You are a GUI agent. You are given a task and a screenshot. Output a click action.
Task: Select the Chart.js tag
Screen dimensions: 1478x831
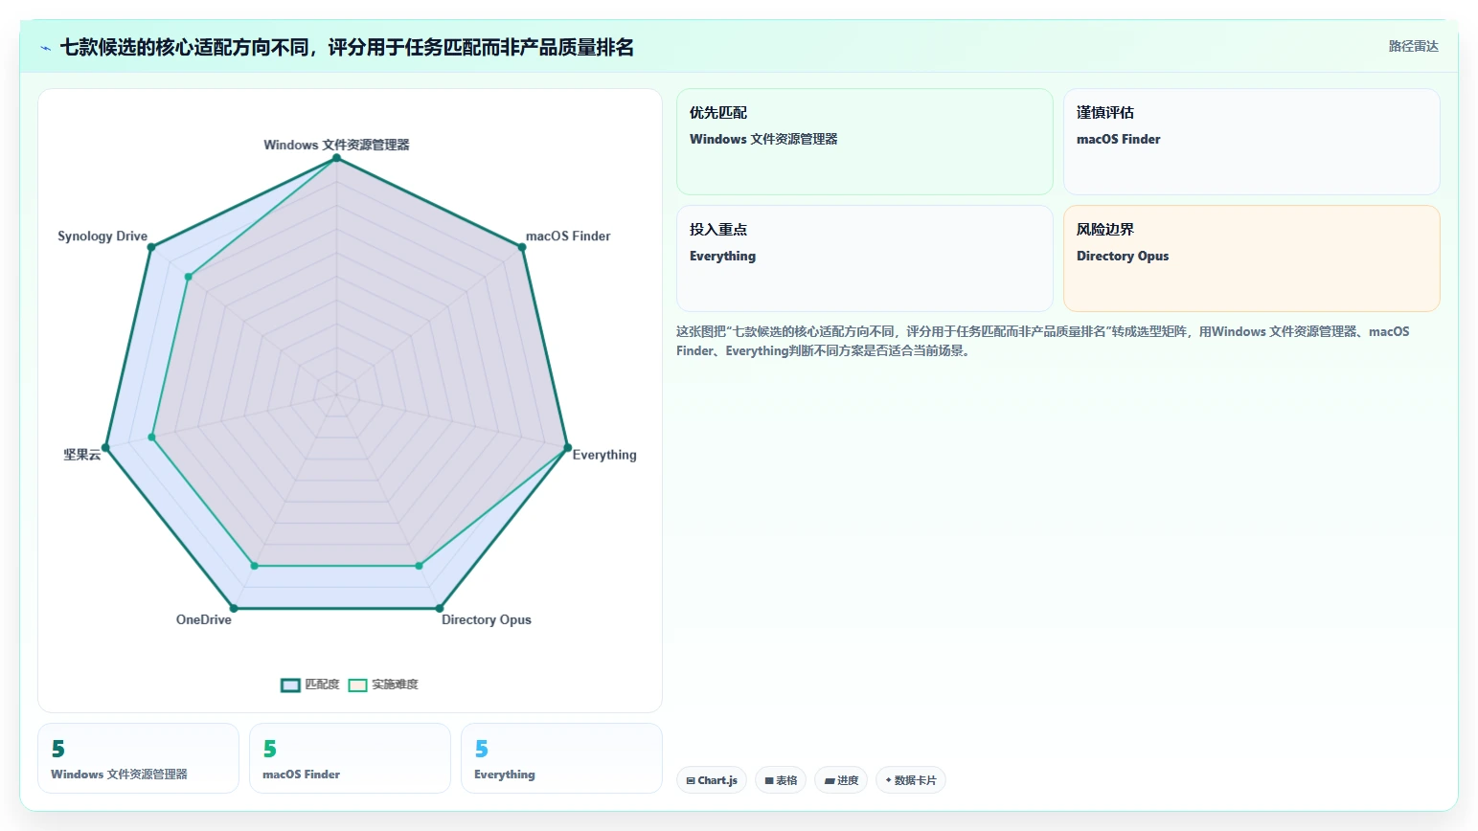tap(712, 780)
